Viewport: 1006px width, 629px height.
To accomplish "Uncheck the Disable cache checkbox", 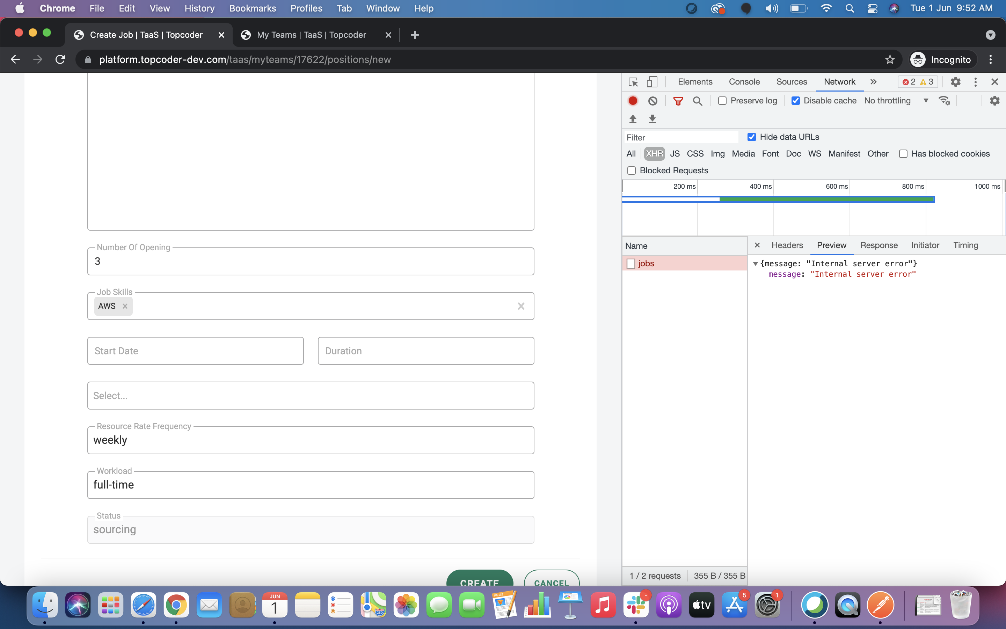I will [796, 101].
